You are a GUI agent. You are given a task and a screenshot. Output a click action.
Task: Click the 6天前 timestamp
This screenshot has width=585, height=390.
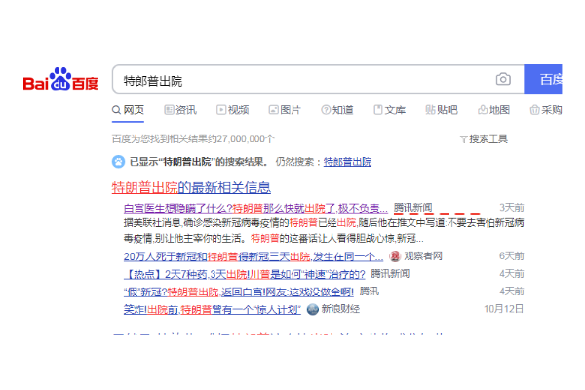512,256
